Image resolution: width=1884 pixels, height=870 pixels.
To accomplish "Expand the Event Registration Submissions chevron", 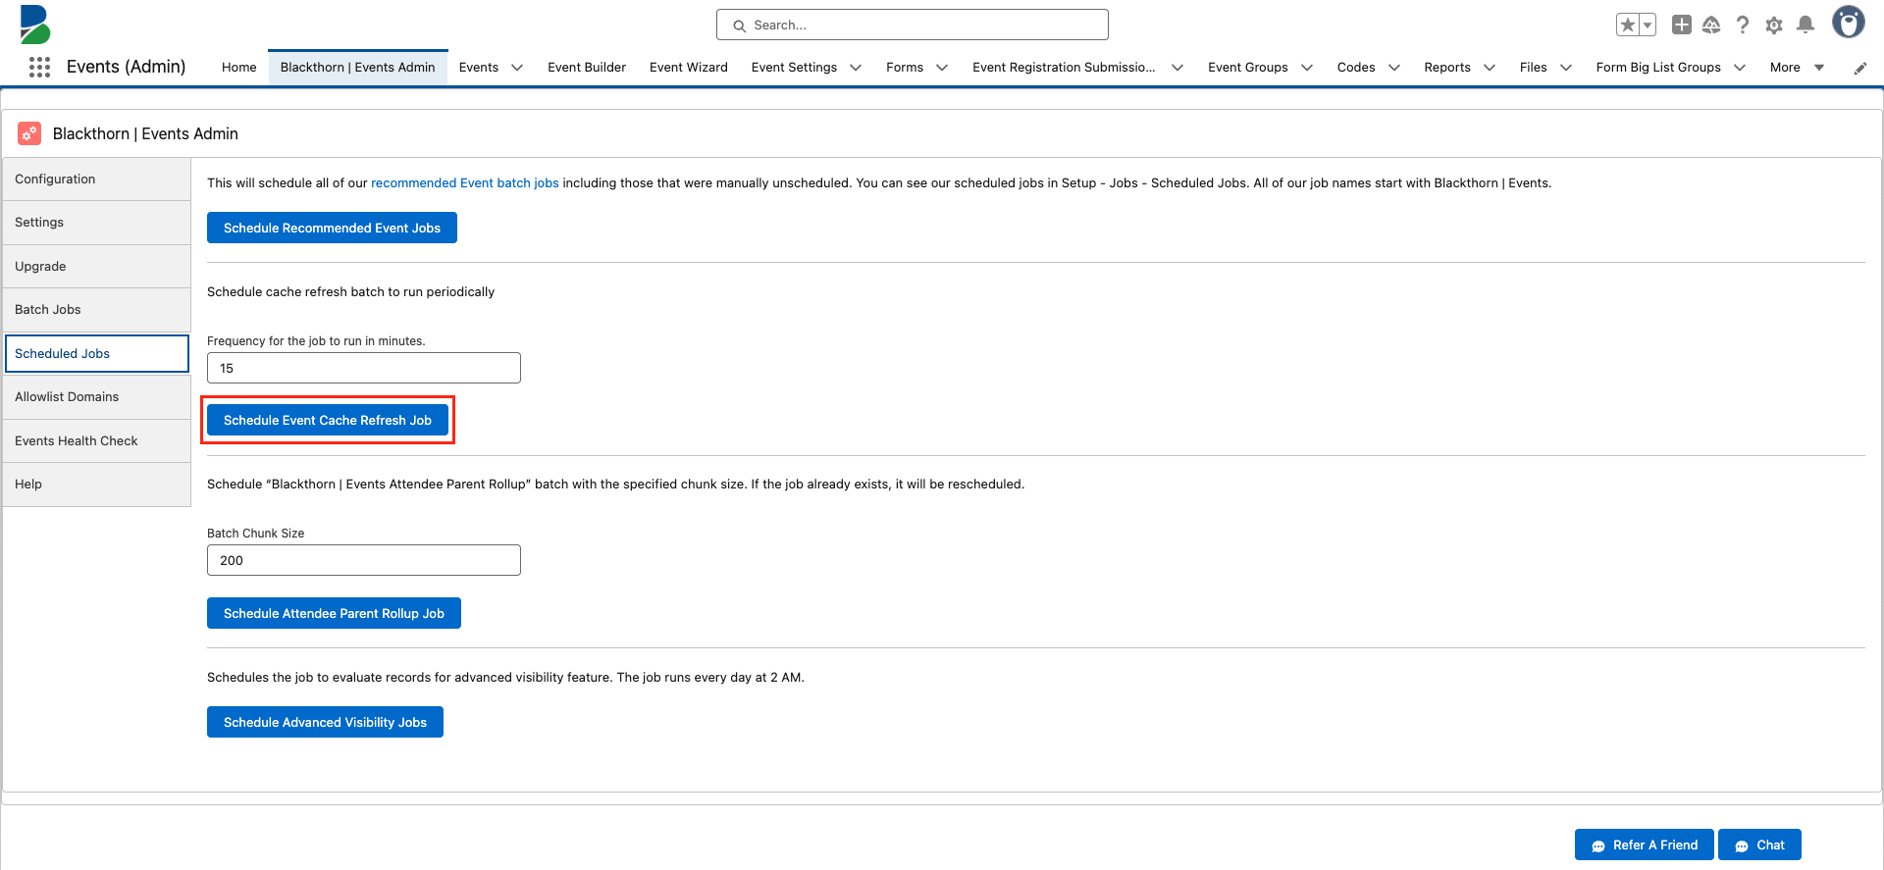I will pos(1177,68).
